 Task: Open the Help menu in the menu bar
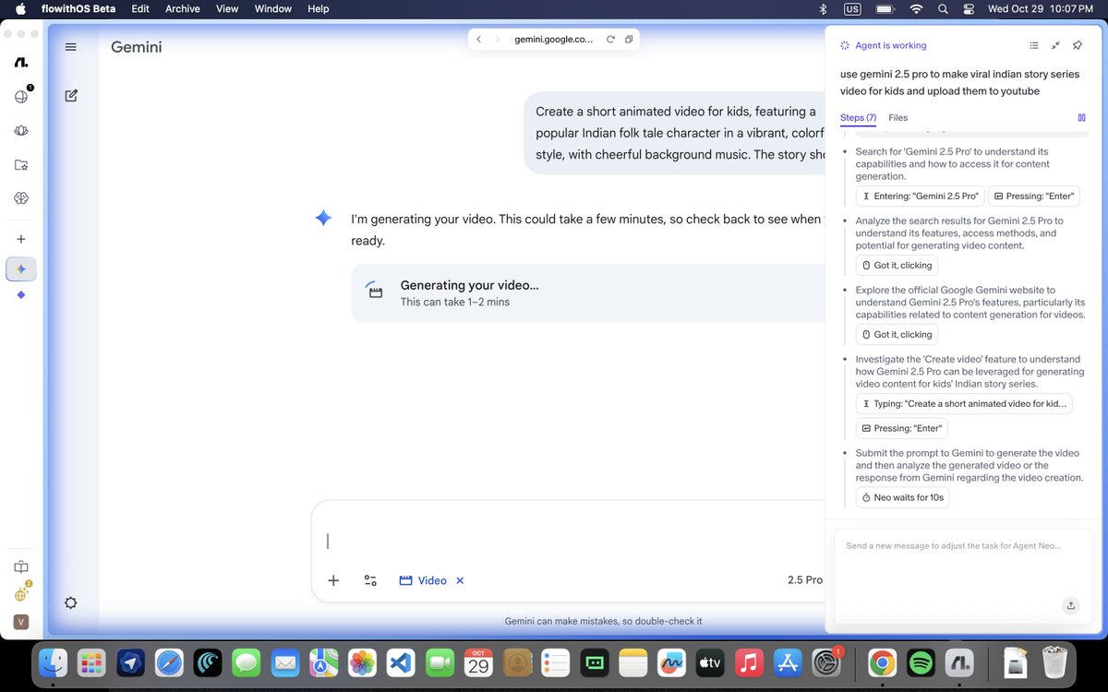point(319,9)
